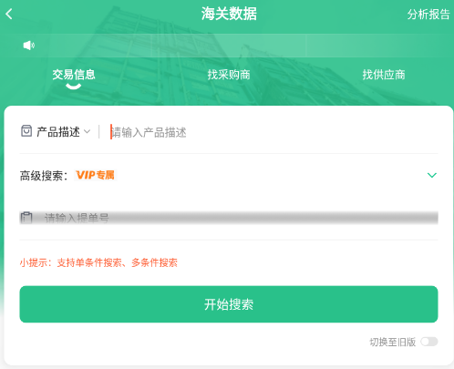Click the 小提示 search tips text
This screenshot has height=369, width=454.
pyautogui.click(x=98, y=262)
